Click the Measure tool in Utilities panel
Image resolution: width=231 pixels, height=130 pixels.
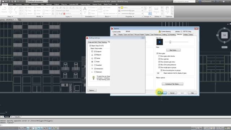156,10
